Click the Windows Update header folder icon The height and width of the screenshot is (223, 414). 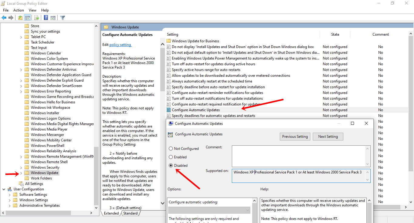[x=106, y=27]
